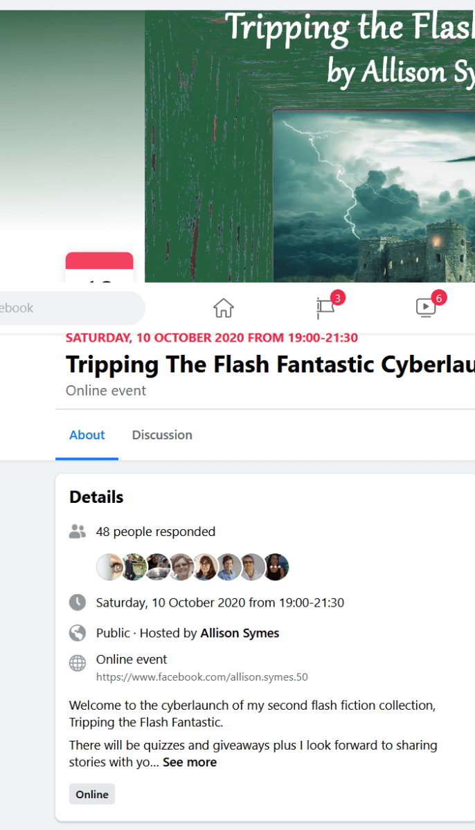Screen dimensions: 475x830
Task: Open host Allison Symes profile link
Action: [240, 633]
